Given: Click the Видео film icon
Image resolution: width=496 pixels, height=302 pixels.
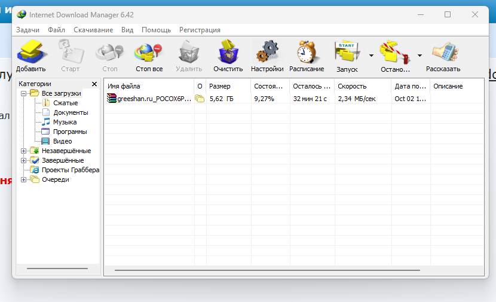Looking at the screenshot, I should 46,141.
